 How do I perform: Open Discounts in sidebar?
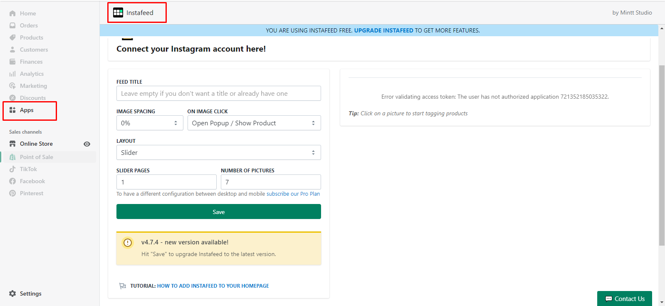tap(33, 98)
